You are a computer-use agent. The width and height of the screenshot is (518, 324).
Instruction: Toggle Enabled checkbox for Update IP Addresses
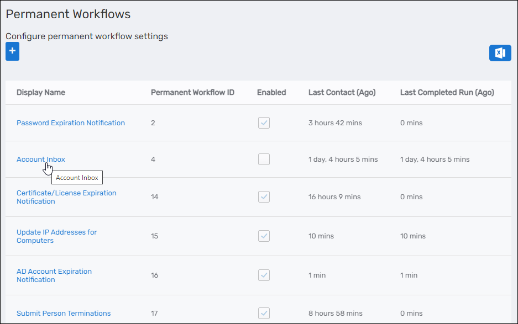coord(264,236)
